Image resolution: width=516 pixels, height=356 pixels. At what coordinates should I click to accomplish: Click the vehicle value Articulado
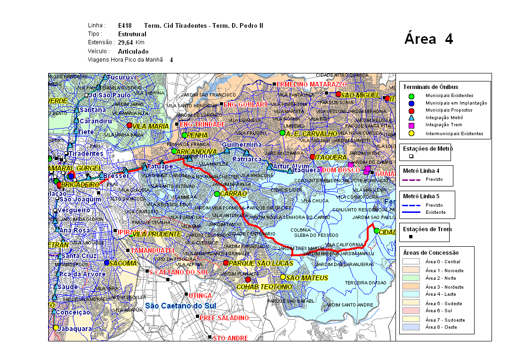pyautogui.click(x=133, y=51)
